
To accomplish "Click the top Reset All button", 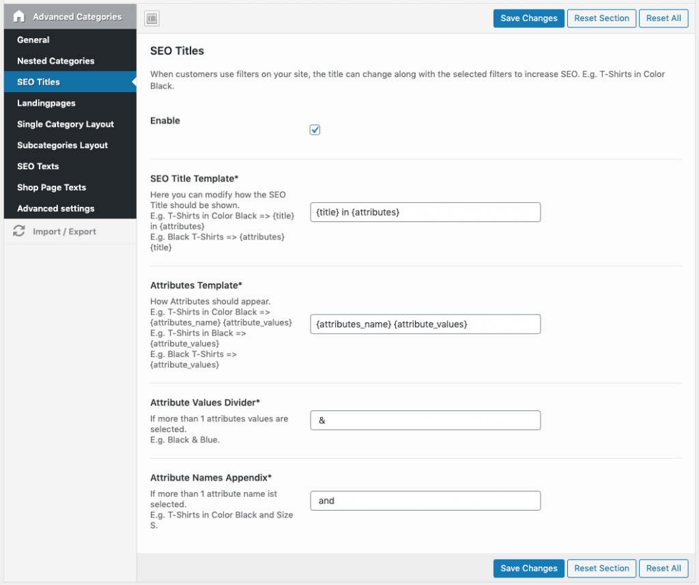I will [664, 18].
